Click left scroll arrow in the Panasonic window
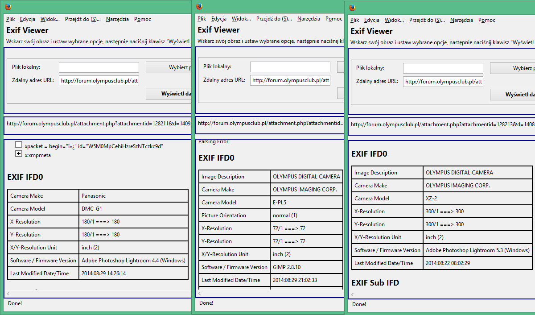Image resolution: width=535 pixels, height=315 pixels. (x=8, y=294)
